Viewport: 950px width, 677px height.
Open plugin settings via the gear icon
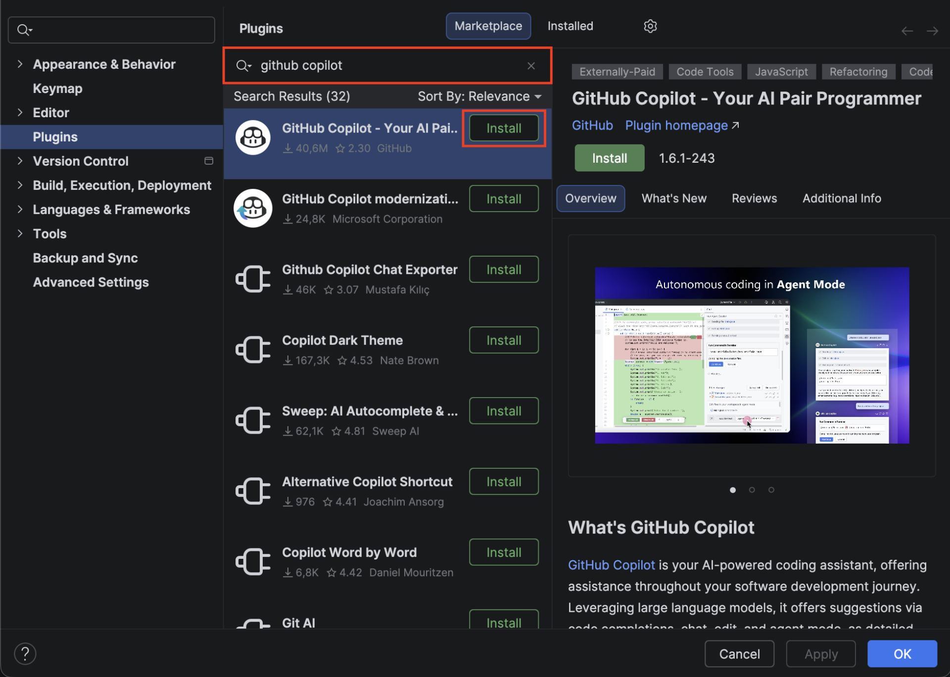pos(650,26)
